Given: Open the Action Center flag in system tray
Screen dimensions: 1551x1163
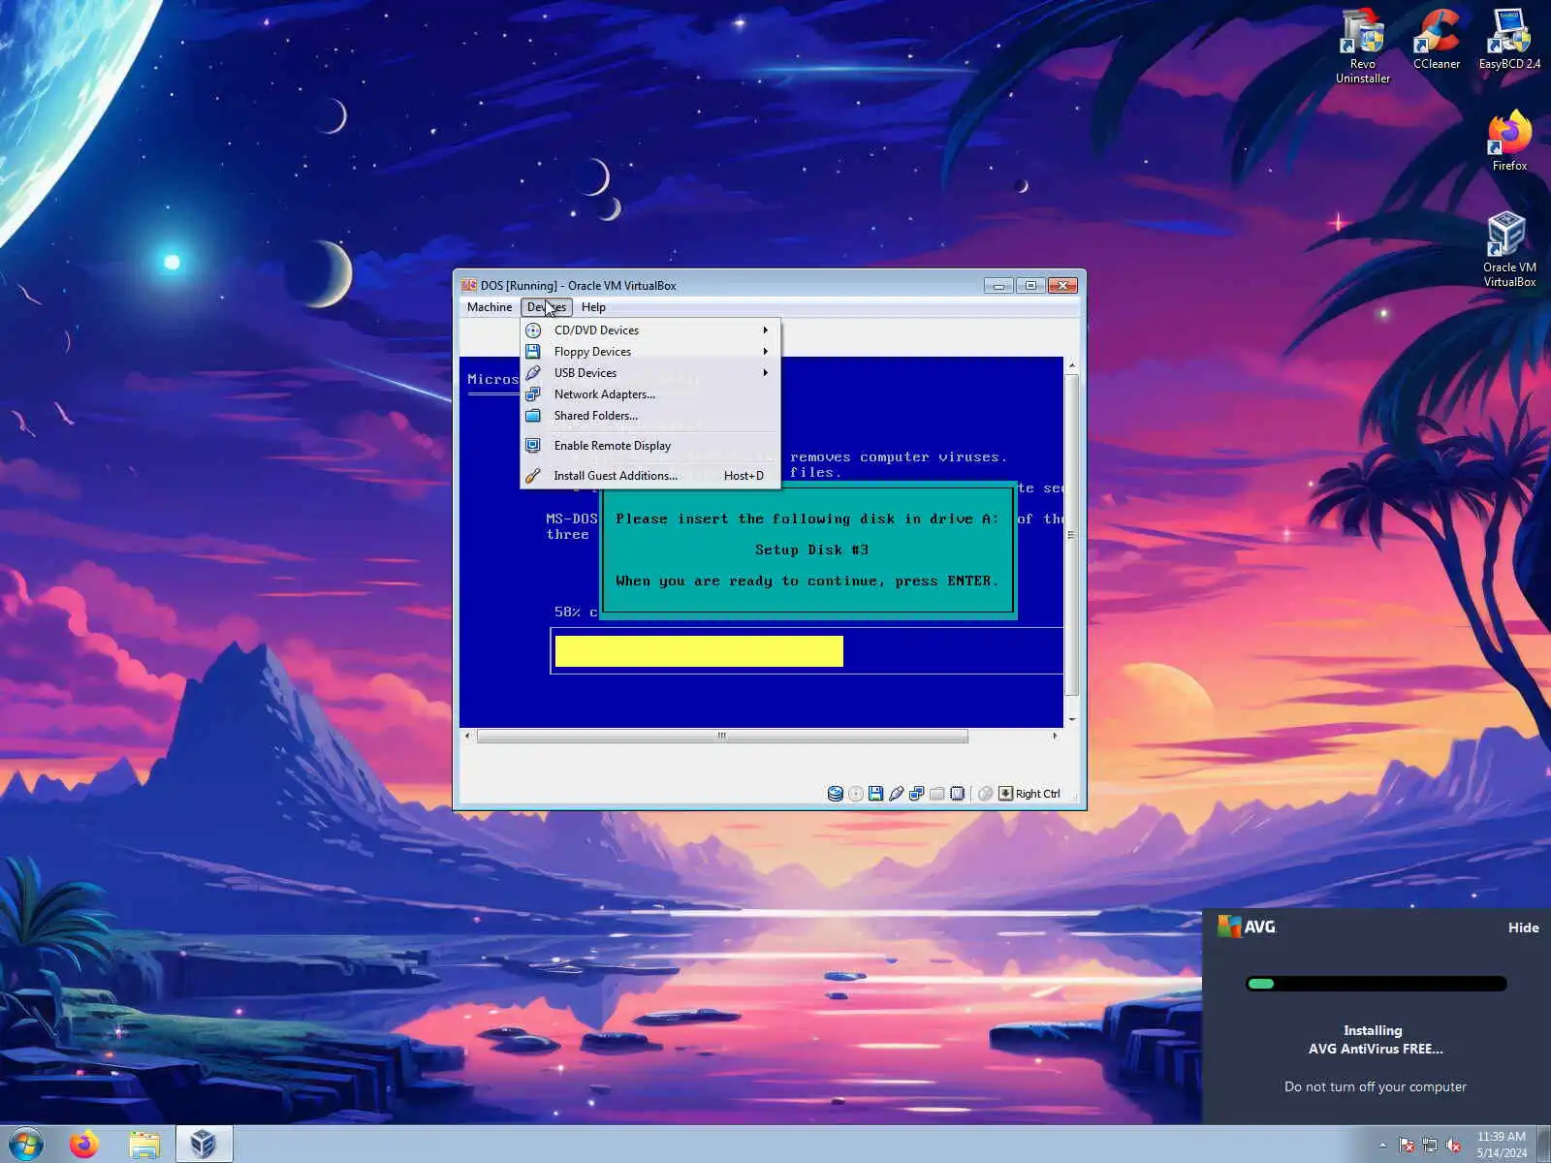Looking at the screenshot, I should click(1407, 1145).
